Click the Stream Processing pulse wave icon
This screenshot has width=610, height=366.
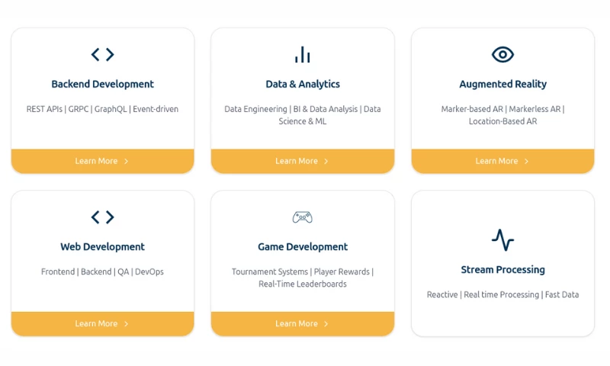point(502,239)
